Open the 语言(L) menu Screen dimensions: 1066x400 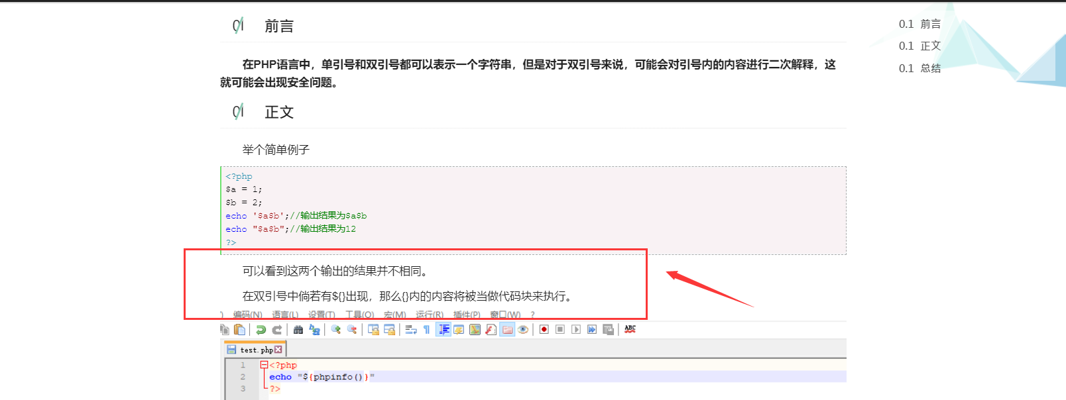(285, 315)
